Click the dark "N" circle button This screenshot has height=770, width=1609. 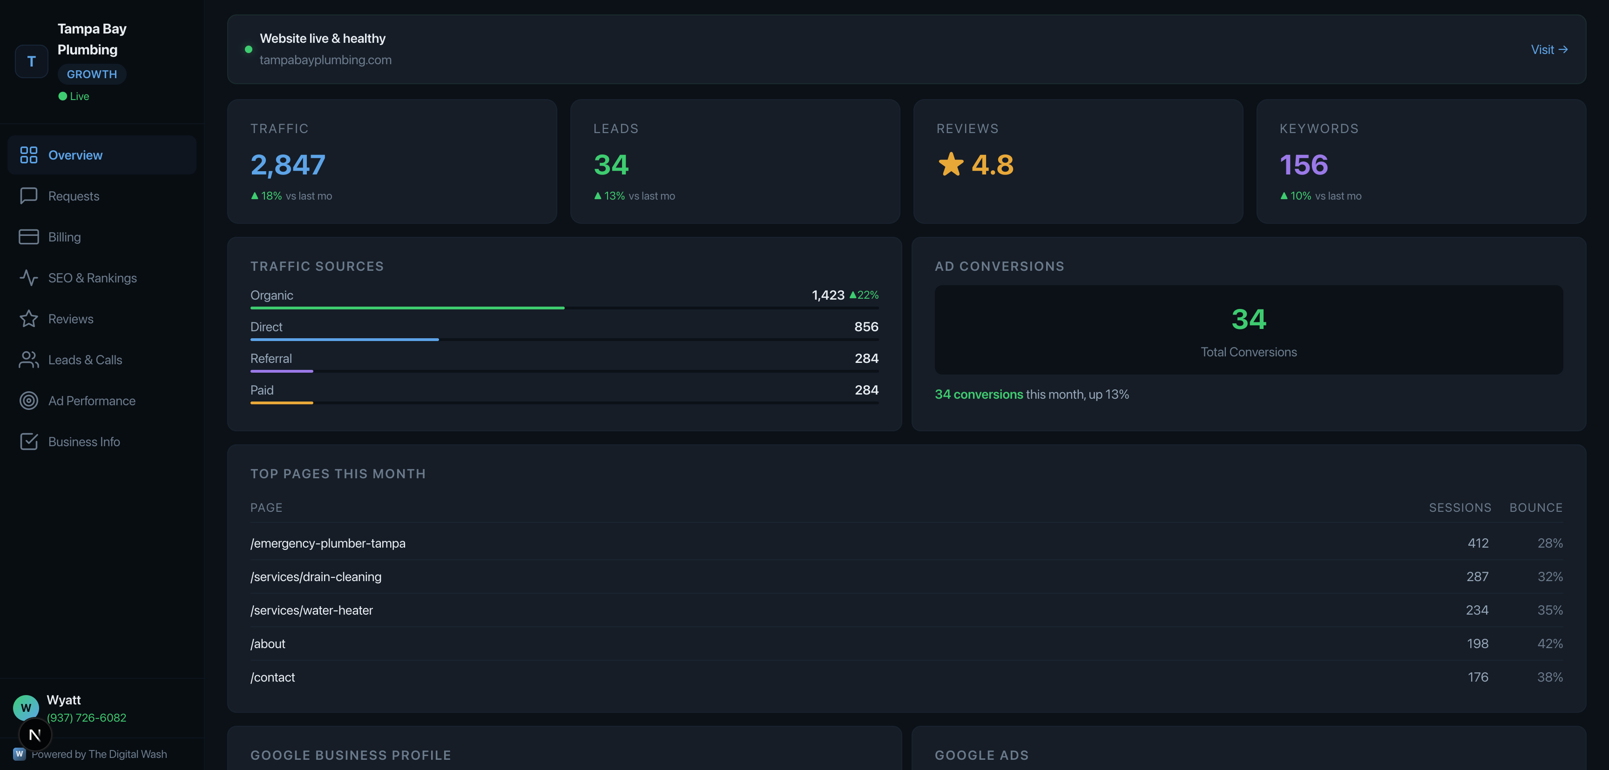pyautogui.click(x=35, y=735)
